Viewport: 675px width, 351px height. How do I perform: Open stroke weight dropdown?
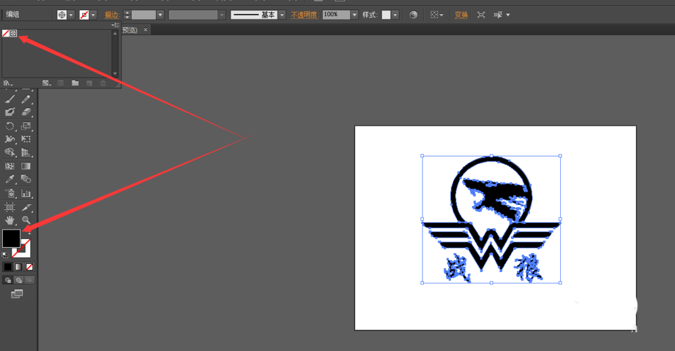click(x=160, y=15)
